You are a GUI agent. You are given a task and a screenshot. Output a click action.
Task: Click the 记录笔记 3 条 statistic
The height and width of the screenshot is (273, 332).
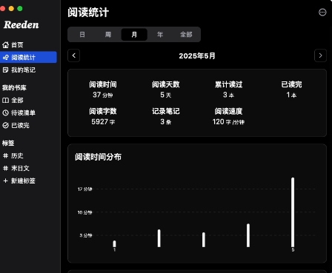[166, 116]
